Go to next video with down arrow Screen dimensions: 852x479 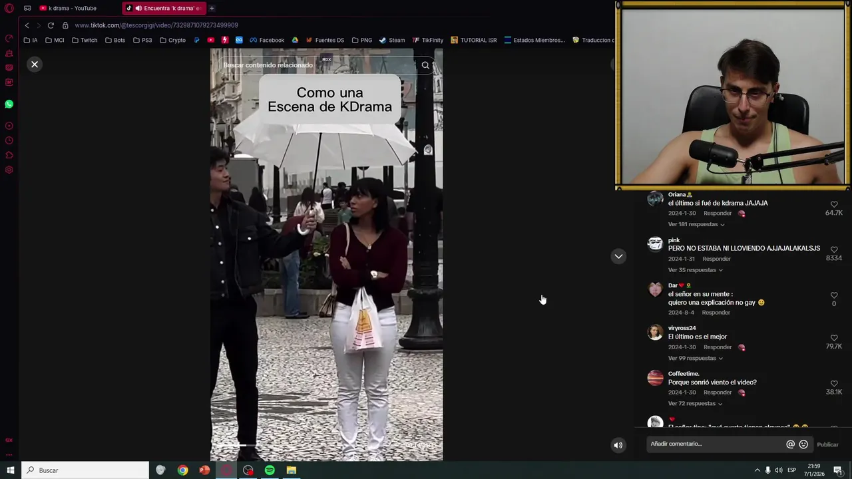coord(618,256)
